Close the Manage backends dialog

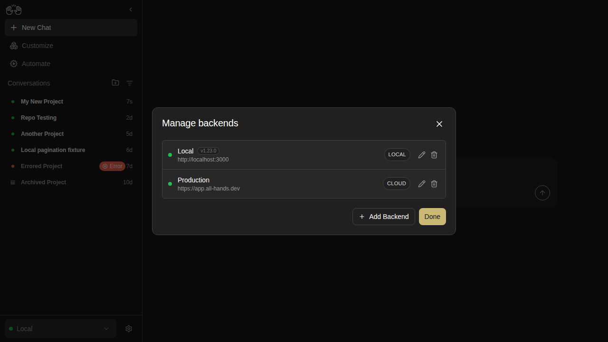439,124
